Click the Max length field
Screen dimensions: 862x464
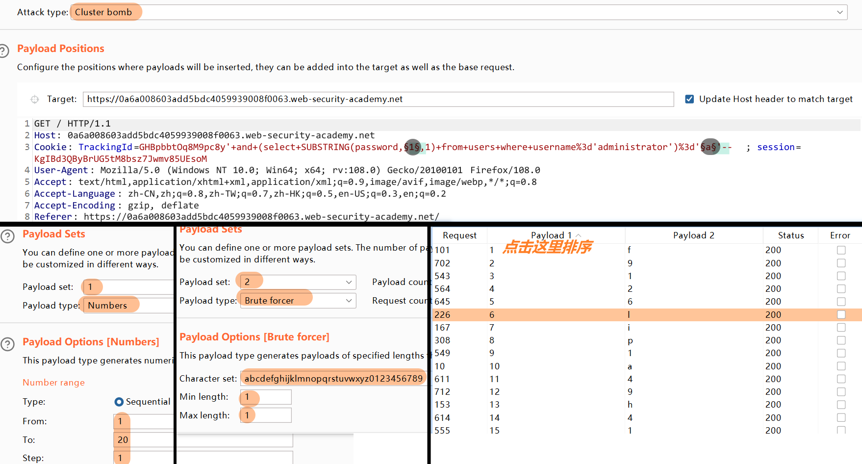265,415
